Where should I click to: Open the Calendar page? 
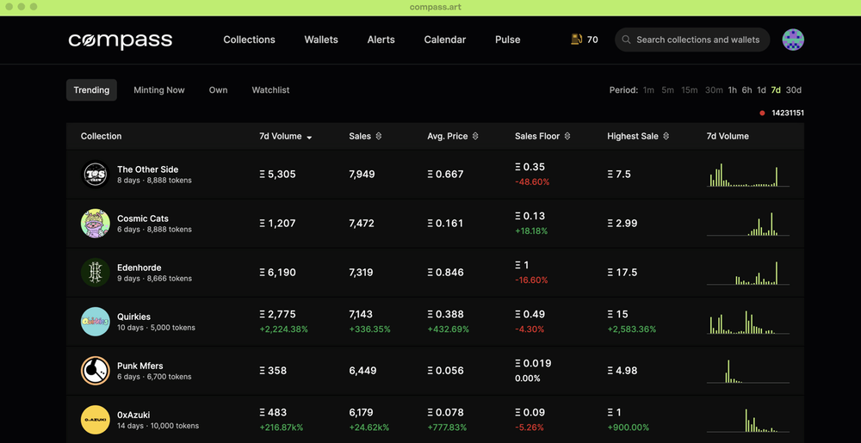coord(445,40)
